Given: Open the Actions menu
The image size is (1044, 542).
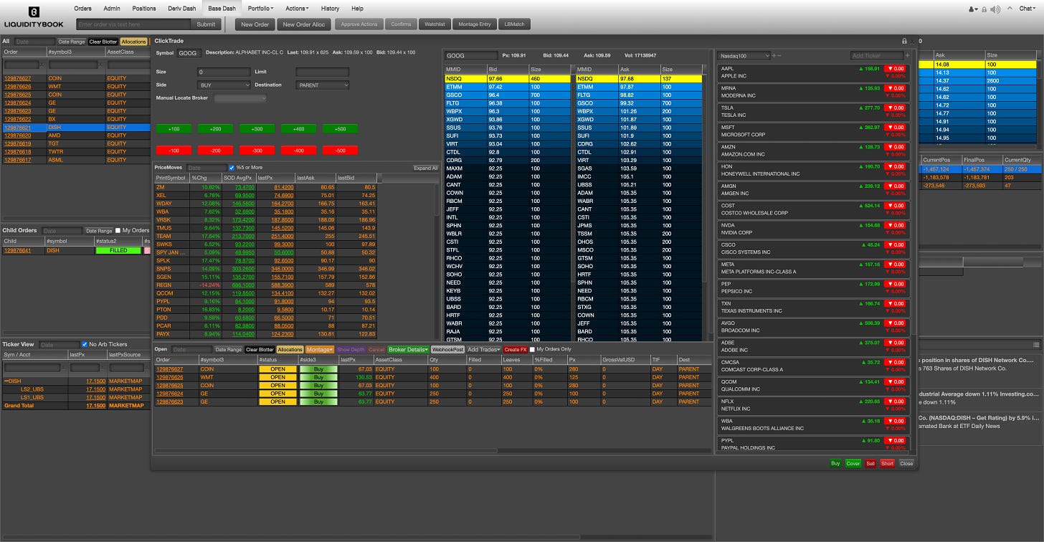Looking at the screenshot, I should [297, 9].
